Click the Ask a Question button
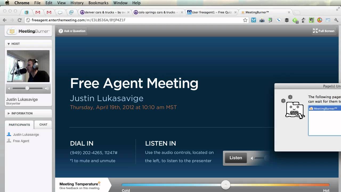This screenshot has width=341, height=192. pos(72,31)
